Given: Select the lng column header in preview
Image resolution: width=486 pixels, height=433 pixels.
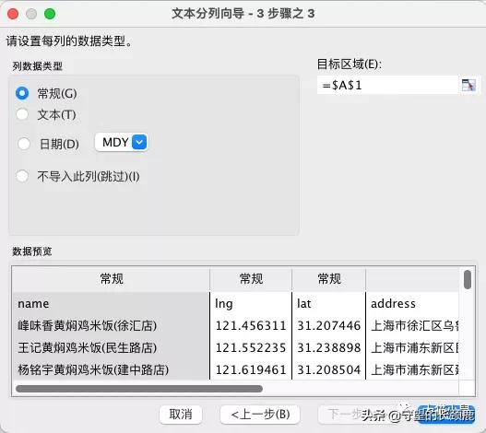Looking at the screenshot, I should coord(251,279).
